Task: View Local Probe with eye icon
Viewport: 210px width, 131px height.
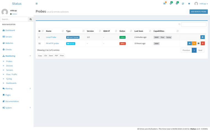Action: tap(203, 37)
